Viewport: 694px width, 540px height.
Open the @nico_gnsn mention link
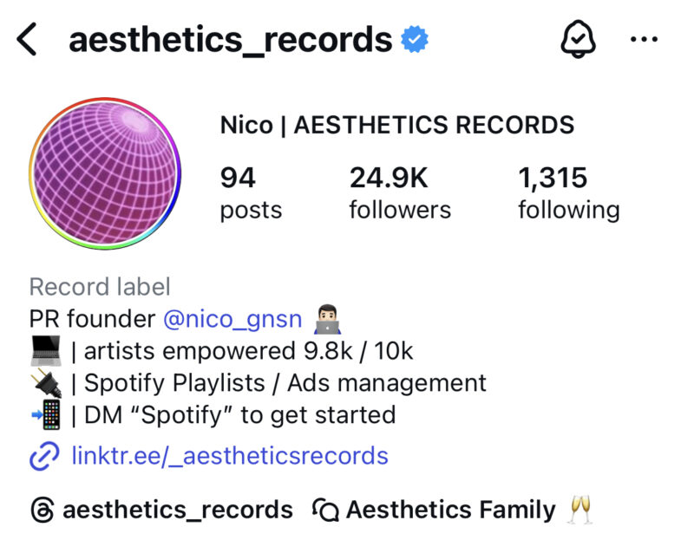tap(232, 319)
